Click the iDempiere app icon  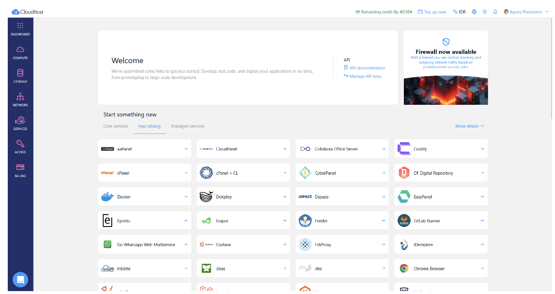point(404,245)
